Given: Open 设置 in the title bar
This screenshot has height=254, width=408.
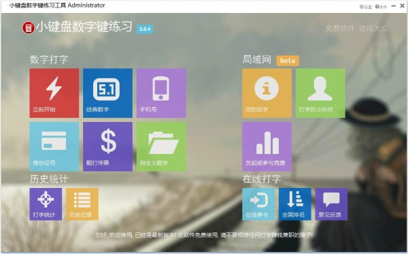Looking at the screenshot, I should 366,7.
